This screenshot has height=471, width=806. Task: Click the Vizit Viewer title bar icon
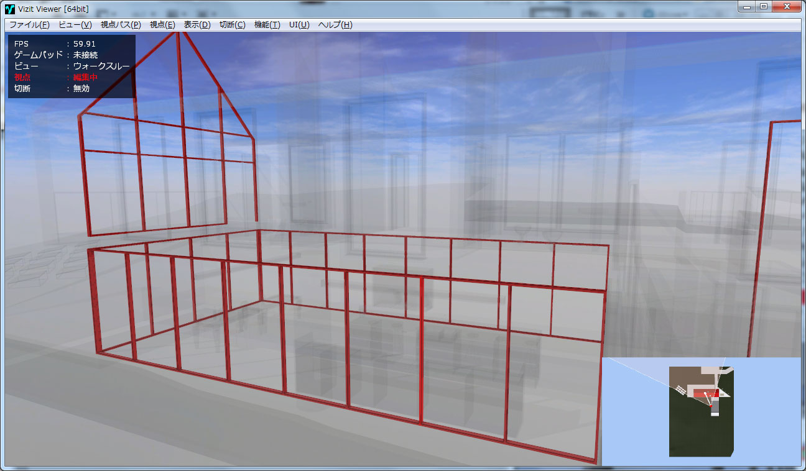(x=10, y=8)
